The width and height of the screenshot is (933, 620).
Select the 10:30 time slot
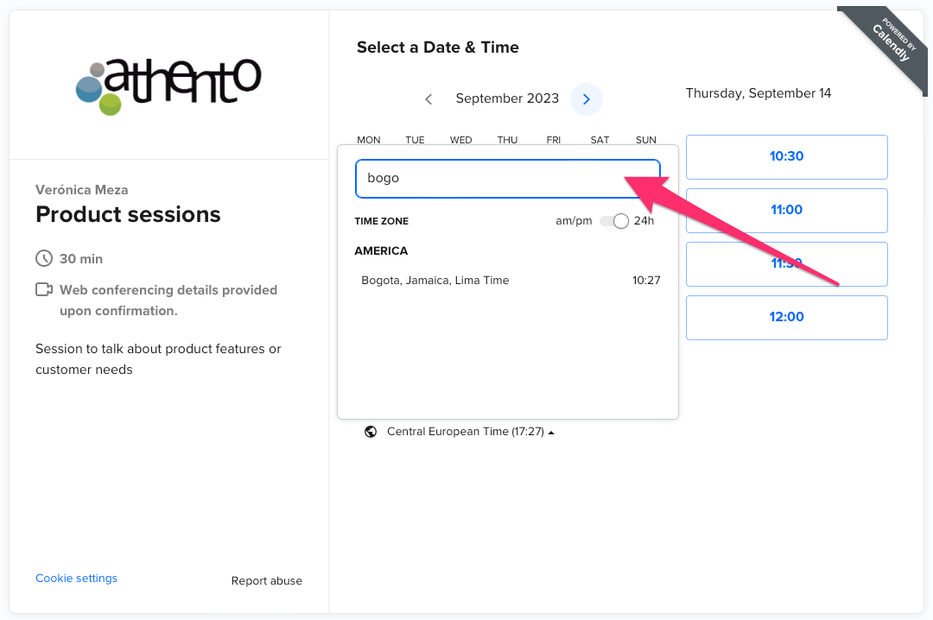pyautogui.click(x=786, y=157)
